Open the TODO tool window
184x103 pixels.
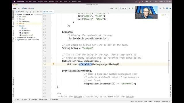(24, 99)
